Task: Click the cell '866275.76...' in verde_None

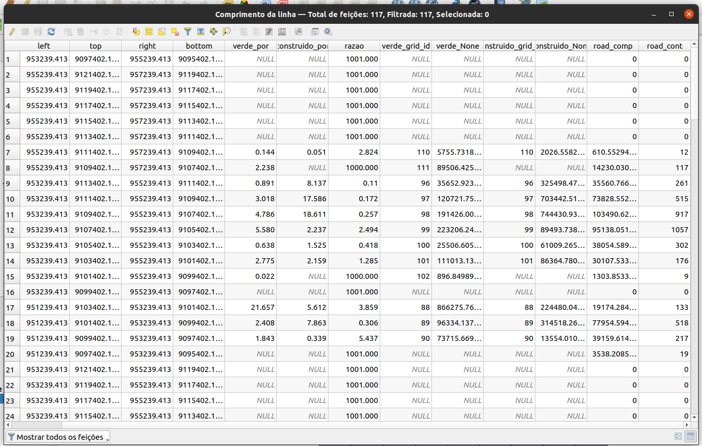Action: (x=458, y=307)
